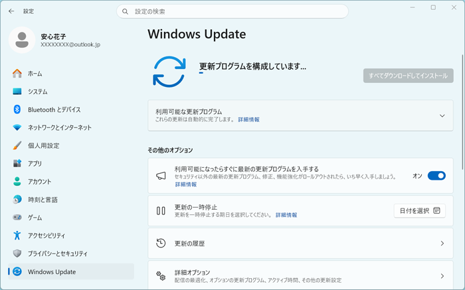Image resolution: width=465 pixels, height=290 pixels.
Task: Click the ゲーム controller icon
Action: tap(17, 218)
